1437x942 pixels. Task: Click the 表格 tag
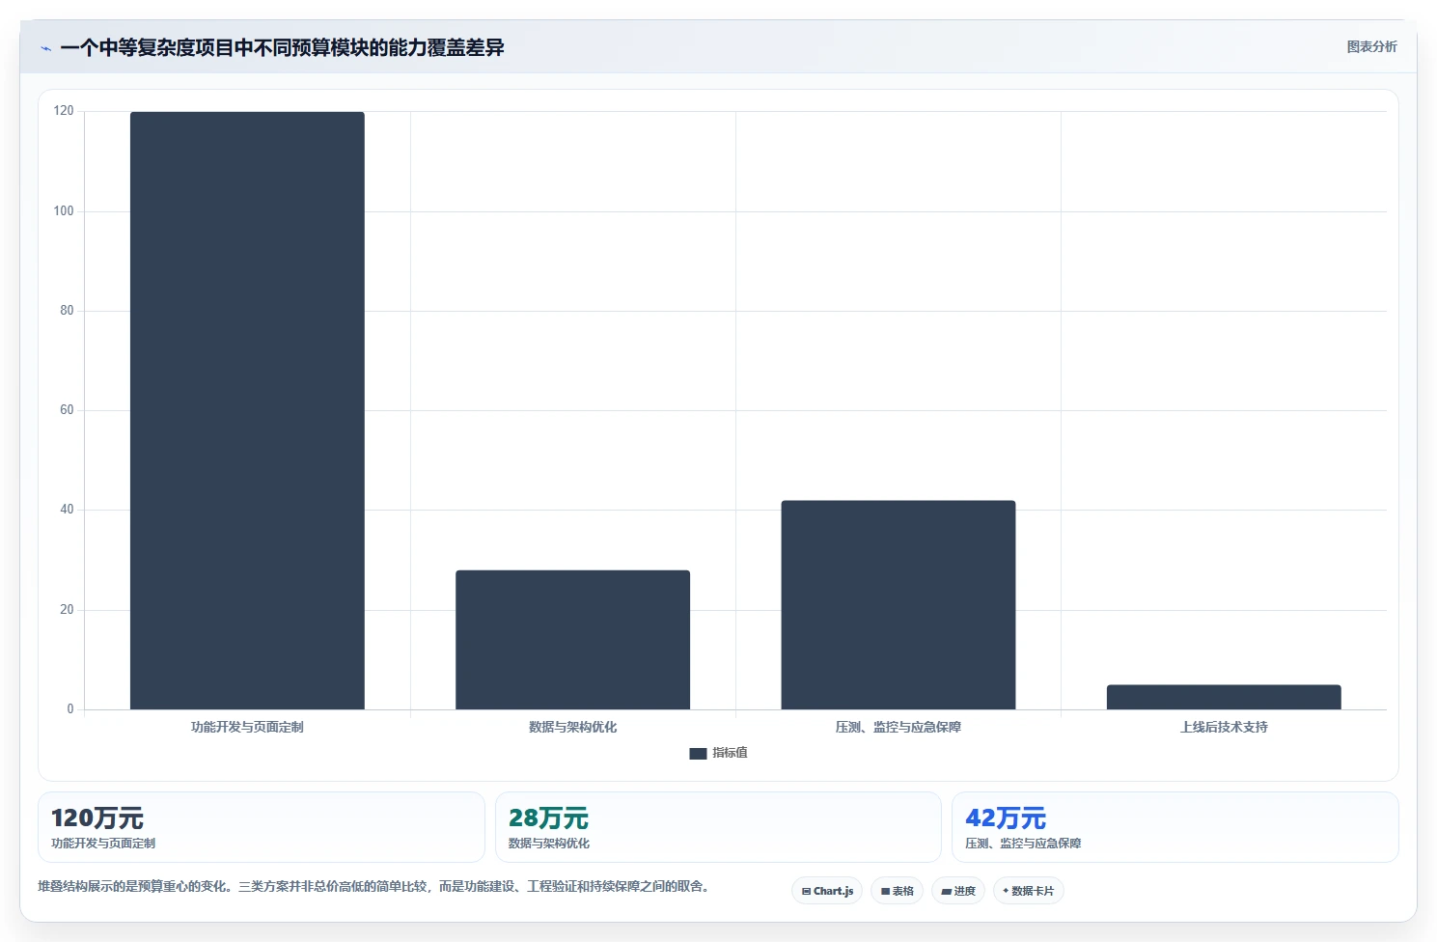point(897,891)
